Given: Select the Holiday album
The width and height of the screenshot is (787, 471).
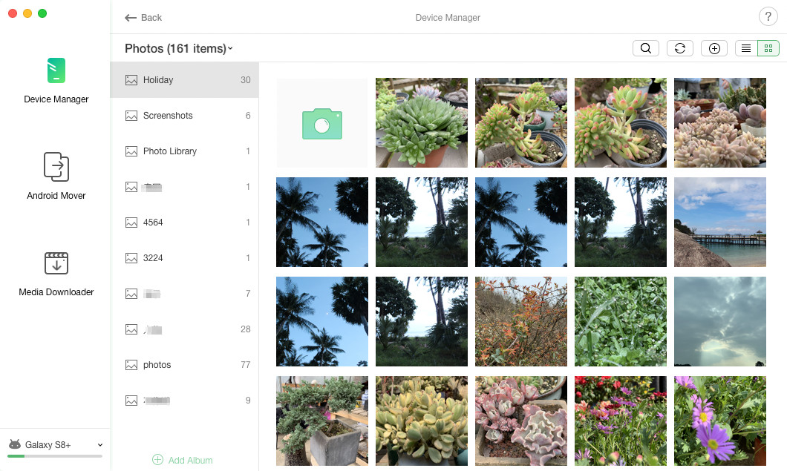Looking at the screenshot, I should (184, 80).
